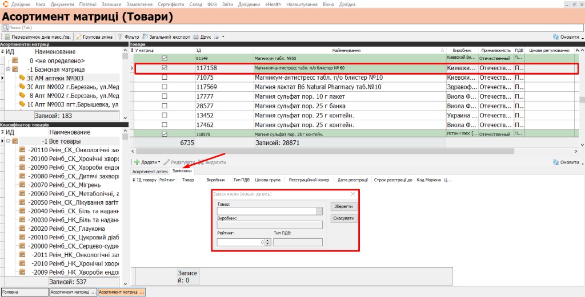
Task: Click the Друк printer icon
Action: (195, 37)
